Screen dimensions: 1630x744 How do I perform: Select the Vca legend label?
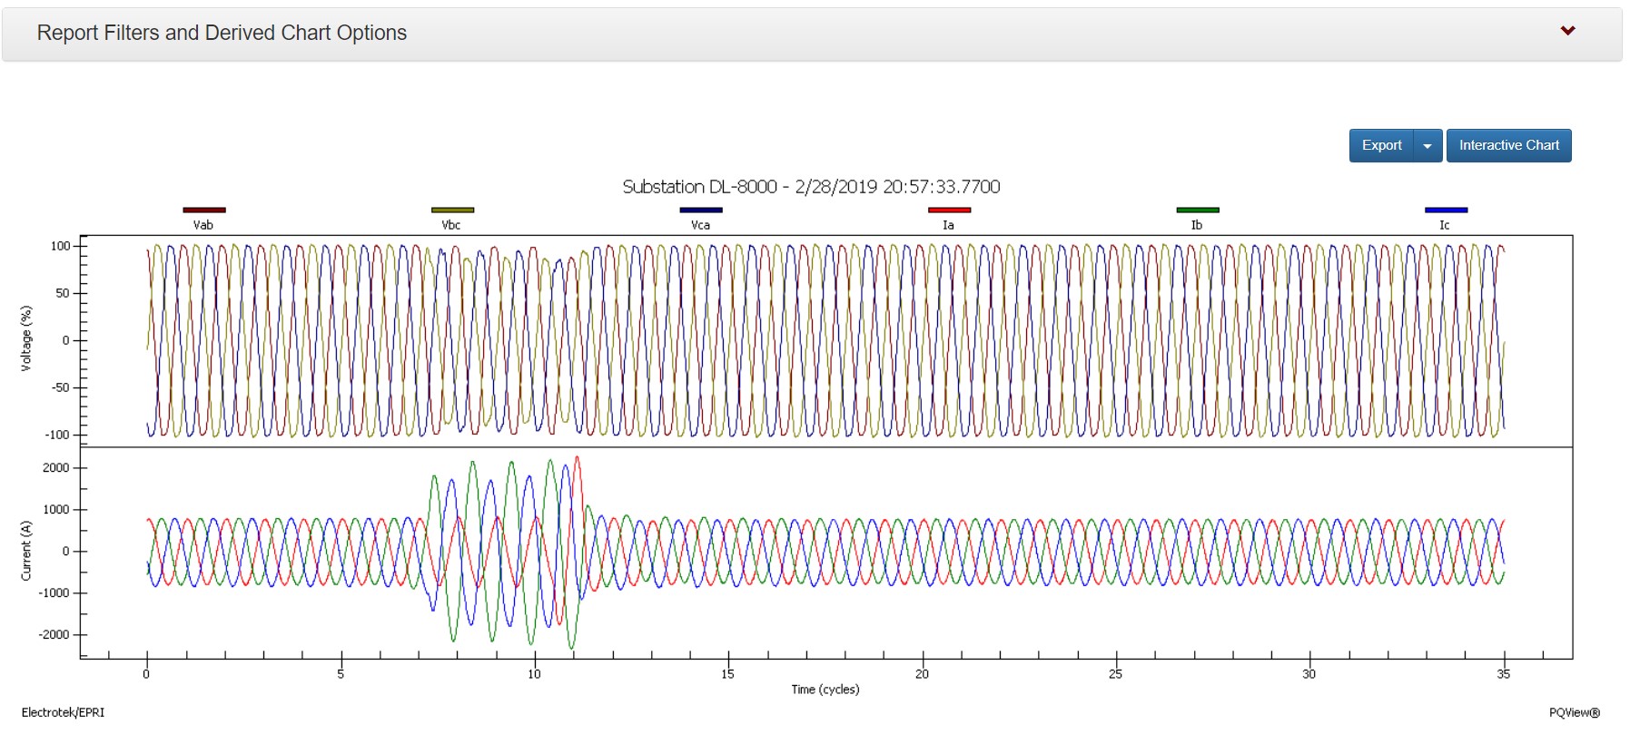click(700, 225)
